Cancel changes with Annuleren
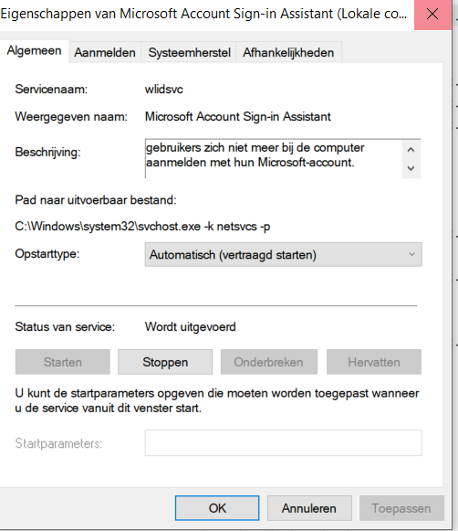This screenshot has height=531, width=458. pyautogui.click(x=309, y=508)
